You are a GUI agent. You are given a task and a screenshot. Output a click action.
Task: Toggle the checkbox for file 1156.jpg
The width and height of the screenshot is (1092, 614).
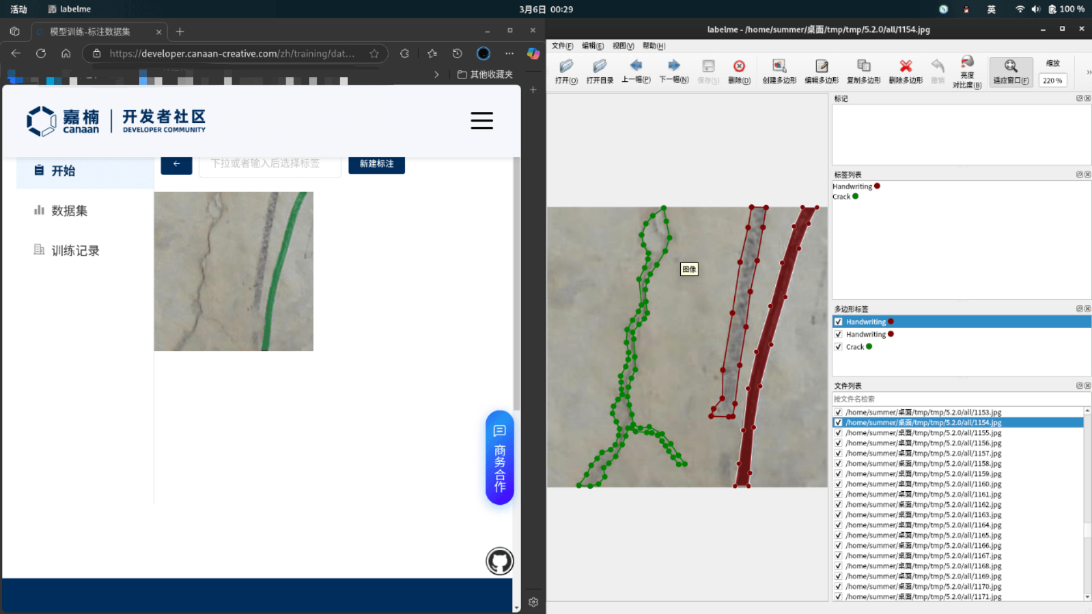click(x=838, y=443)
